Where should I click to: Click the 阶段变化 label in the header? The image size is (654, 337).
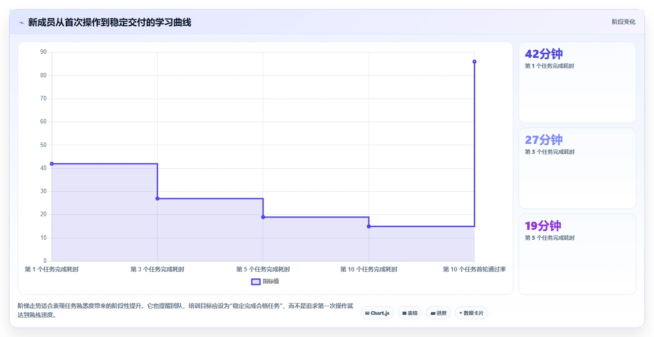[624, 22]
